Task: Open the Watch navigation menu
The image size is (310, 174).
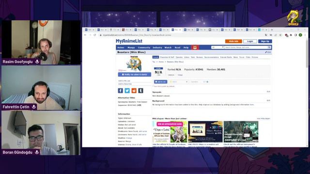Action: pos(168,47)
